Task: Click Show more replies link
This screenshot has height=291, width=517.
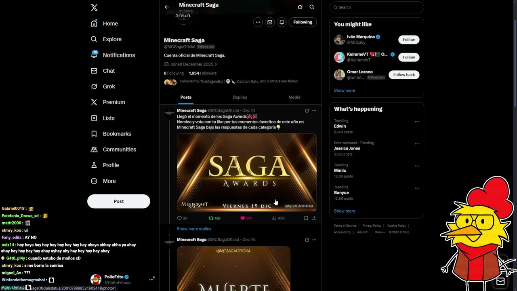Action: click(194, 229)
